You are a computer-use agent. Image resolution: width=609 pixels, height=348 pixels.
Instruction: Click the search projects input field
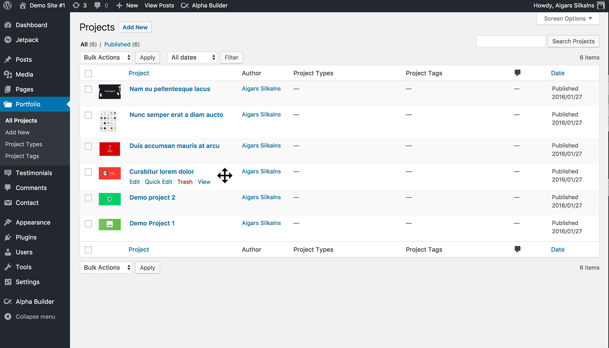[510, 41]
